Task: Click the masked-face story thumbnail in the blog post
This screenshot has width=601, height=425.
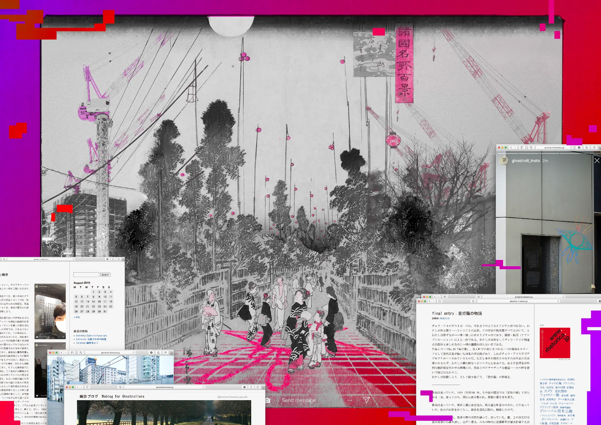Action: (50, 311)
